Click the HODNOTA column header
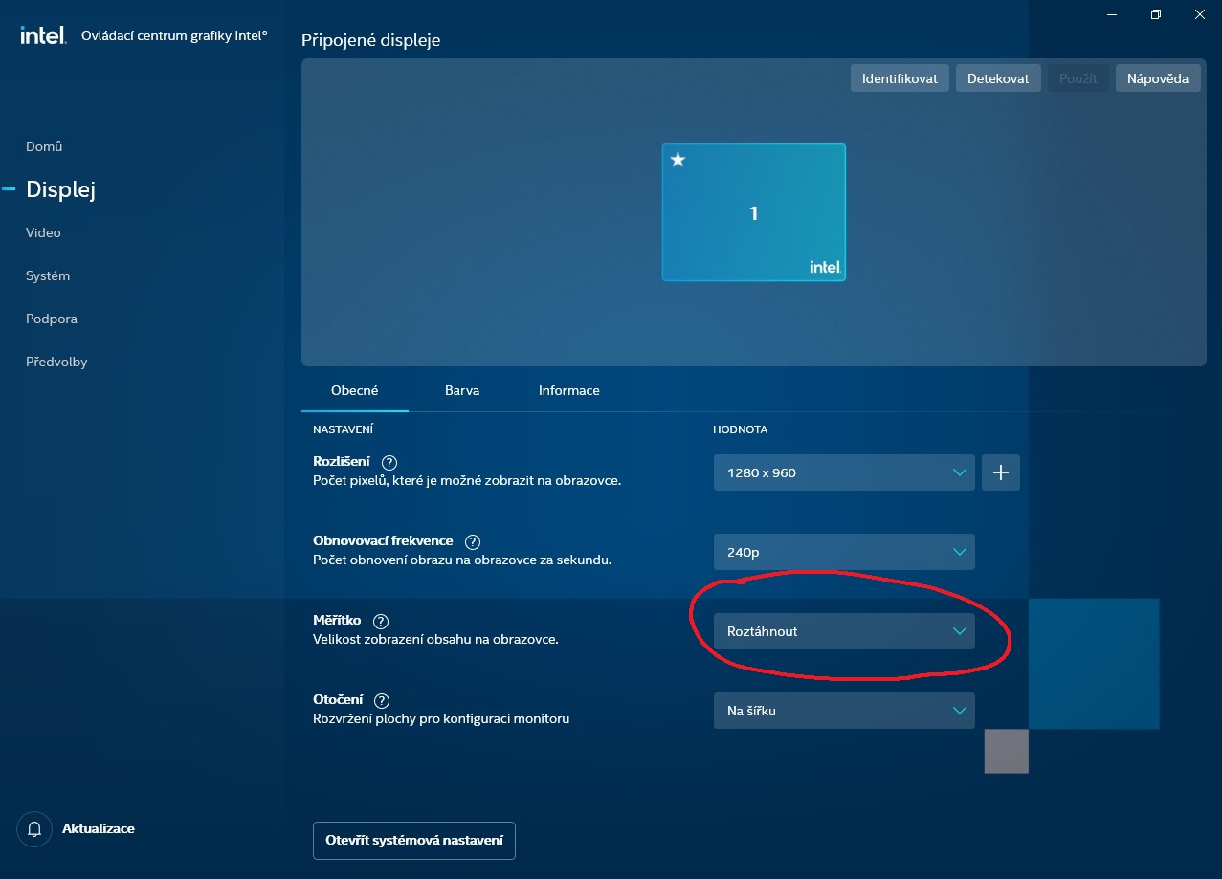The width and height of the screenshot is (1222, 879). pos(741,429)
